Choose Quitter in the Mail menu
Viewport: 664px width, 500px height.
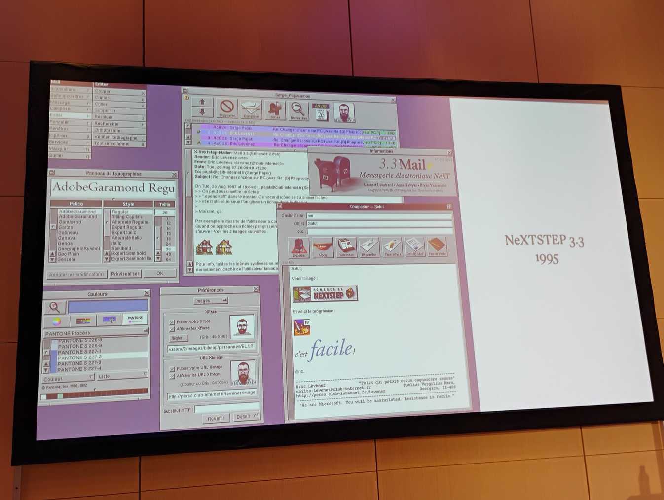point(70,156)
